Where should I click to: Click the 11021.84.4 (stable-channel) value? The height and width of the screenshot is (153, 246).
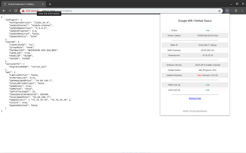coord(208,65)
